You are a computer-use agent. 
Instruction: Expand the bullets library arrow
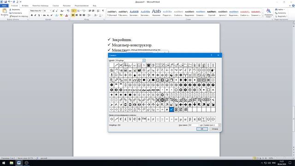pyautogui.click(x=75, y=11)
